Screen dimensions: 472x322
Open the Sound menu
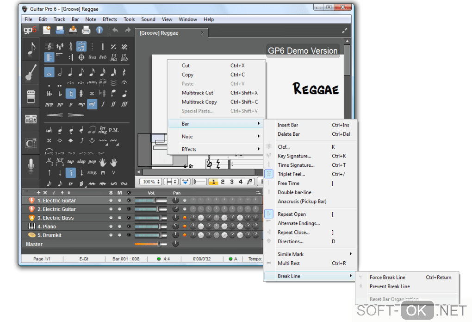[x=148, y=19]
